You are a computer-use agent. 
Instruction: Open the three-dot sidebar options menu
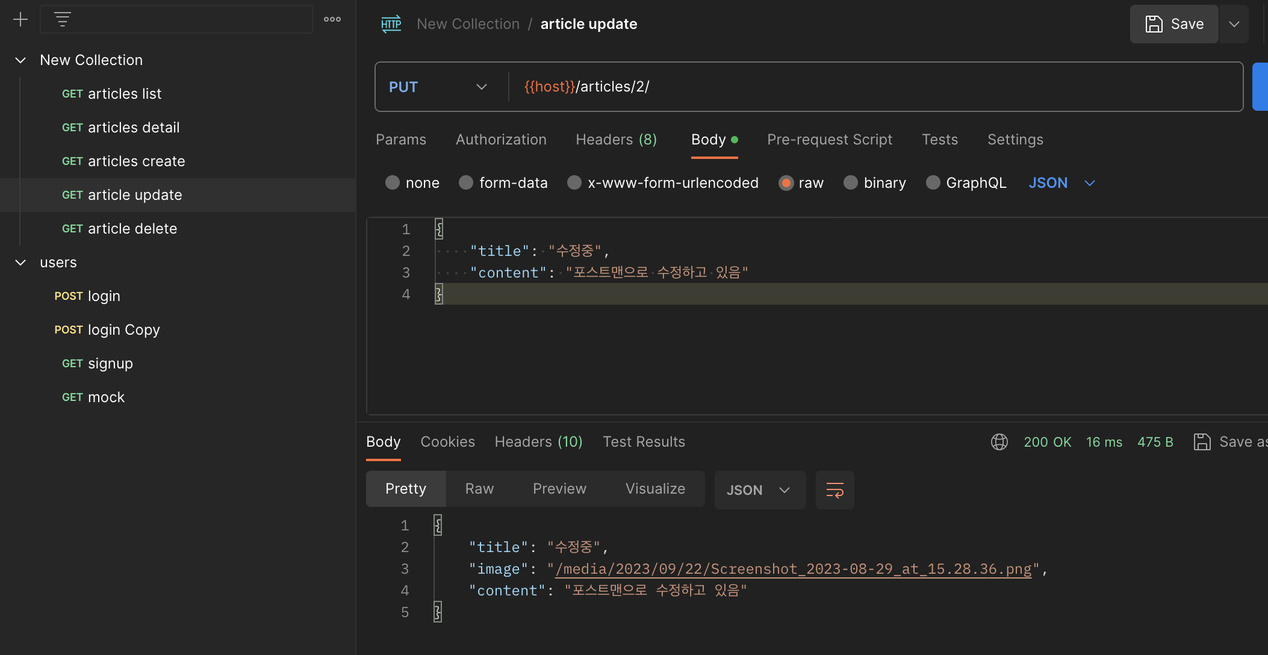pos(332,19)
